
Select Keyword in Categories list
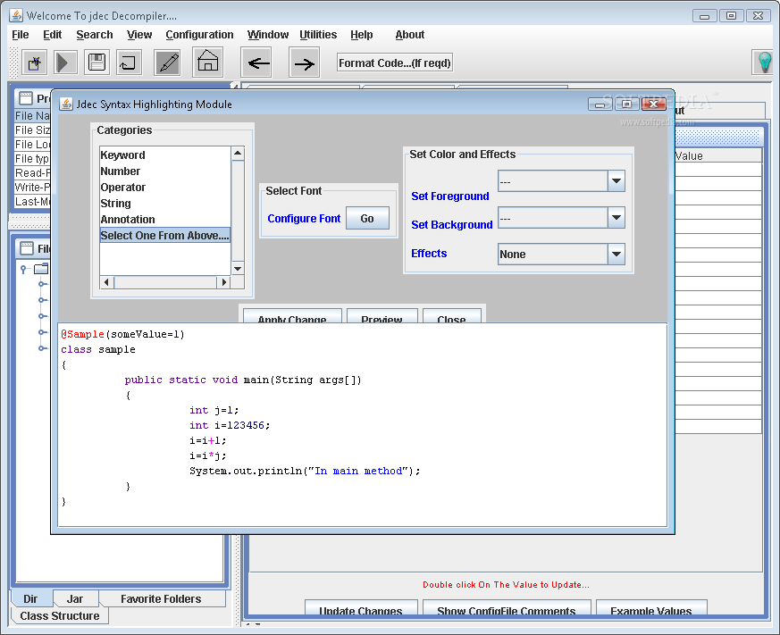pos(164,155)
